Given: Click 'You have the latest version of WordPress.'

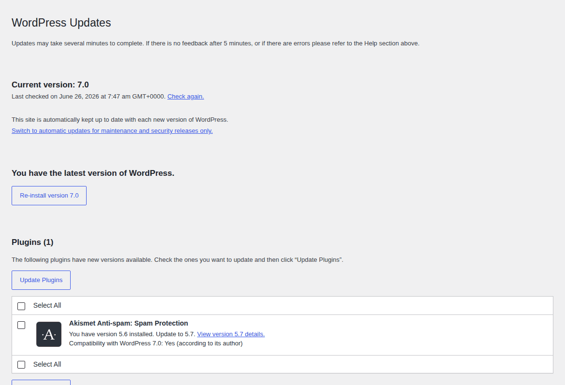Looking at the screenshot, I should pyautogui.click(x=93, y=173).
